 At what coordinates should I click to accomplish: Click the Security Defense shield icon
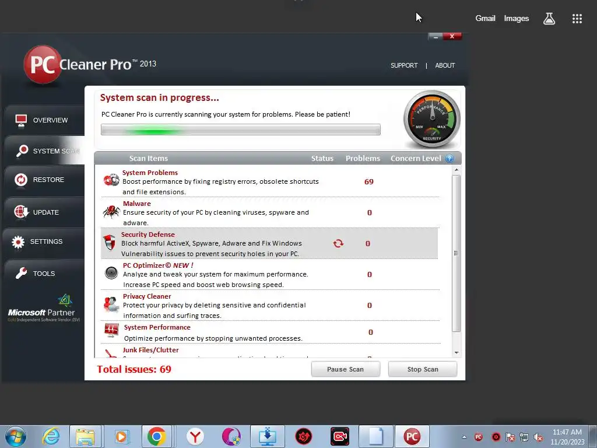coord(110,243)
